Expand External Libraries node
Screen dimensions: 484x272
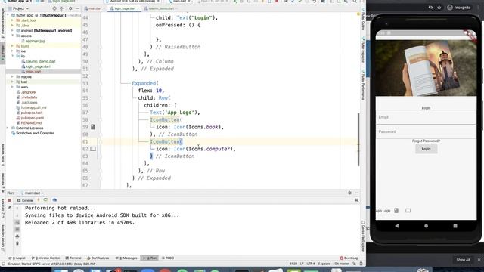tap(8, 128)
